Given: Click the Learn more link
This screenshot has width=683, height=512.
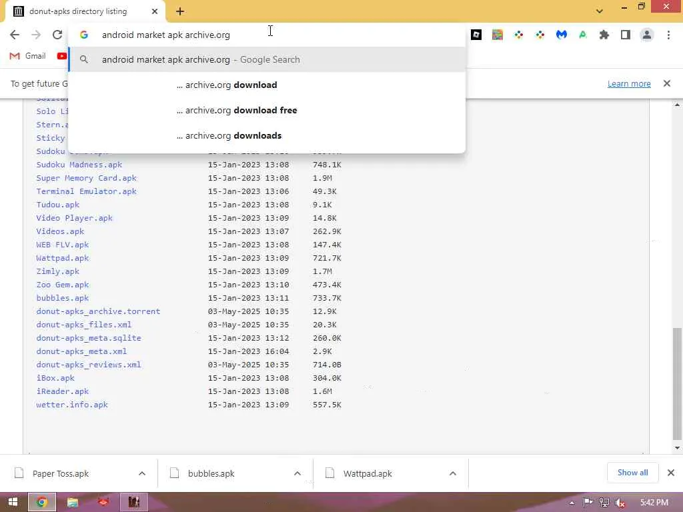Looking at the screenshot, I should [629, 83].
